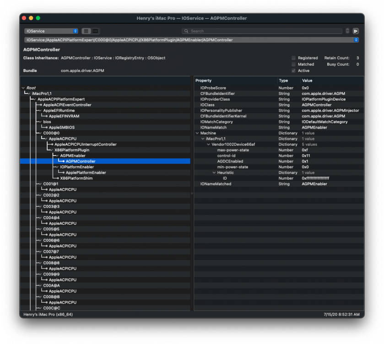Select the C00A@A tree entry
This screenshot has height=344, width=384.
51,285
